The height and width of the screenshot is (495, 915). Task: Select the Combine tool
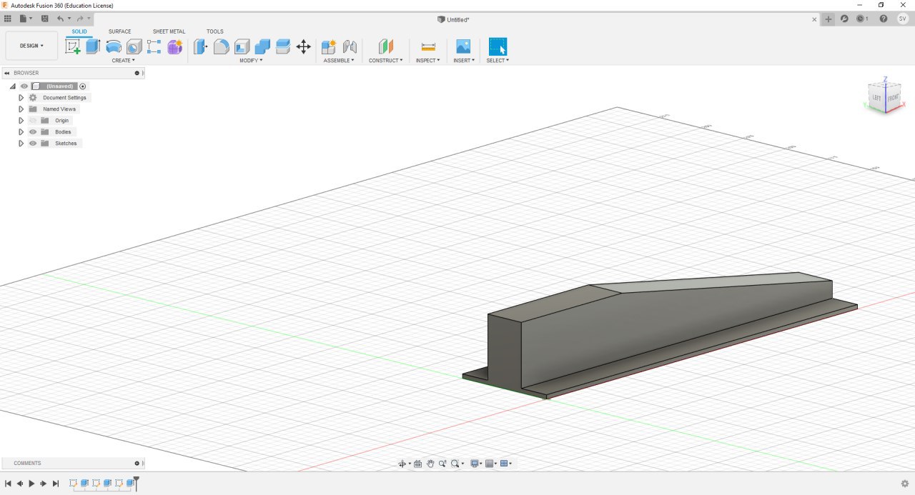[x=262, y=47]
